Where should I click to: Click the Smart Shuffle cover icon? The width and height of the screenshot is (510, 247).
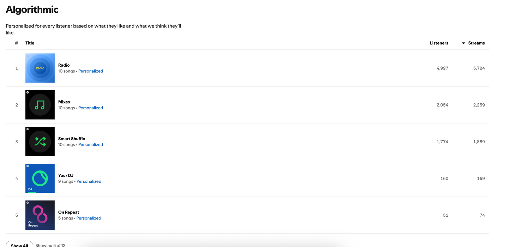(x=40, y=141)
